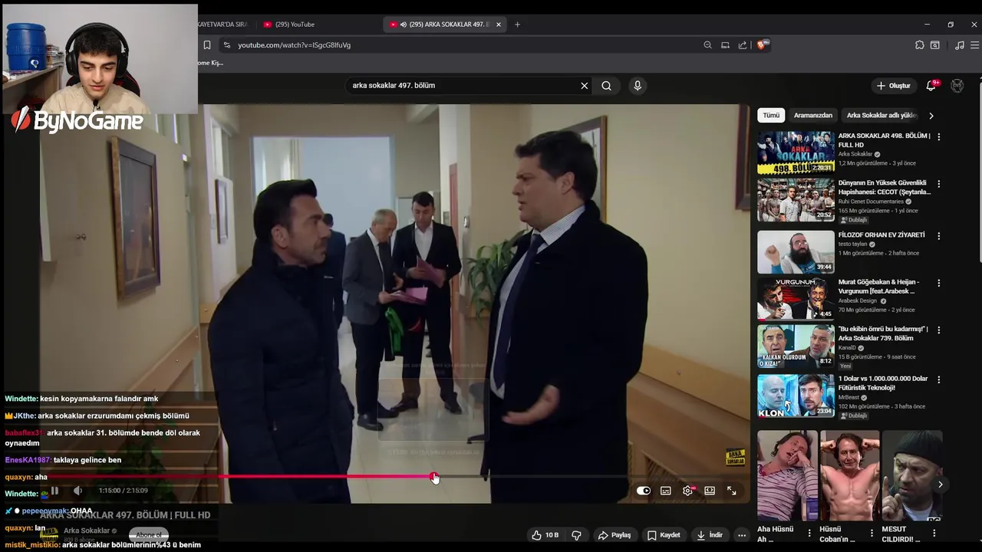
Task: Open the browser hamburger main menu
Action: point(975,45)
